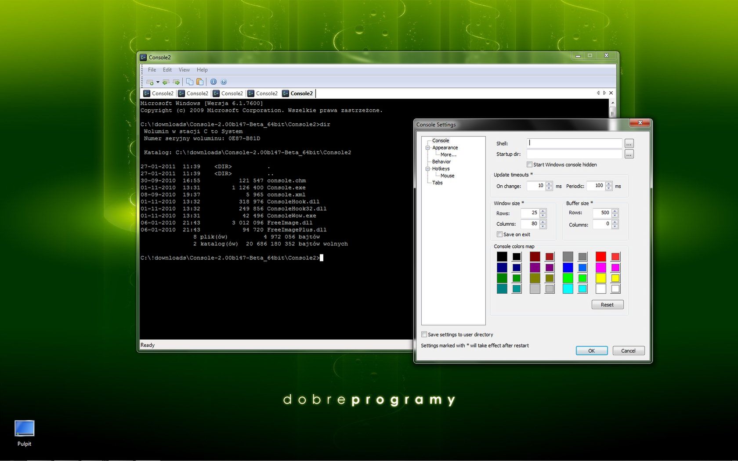Open the Edit menu
The height and width of the screenshot is (461, 738).
click(167, 70)
